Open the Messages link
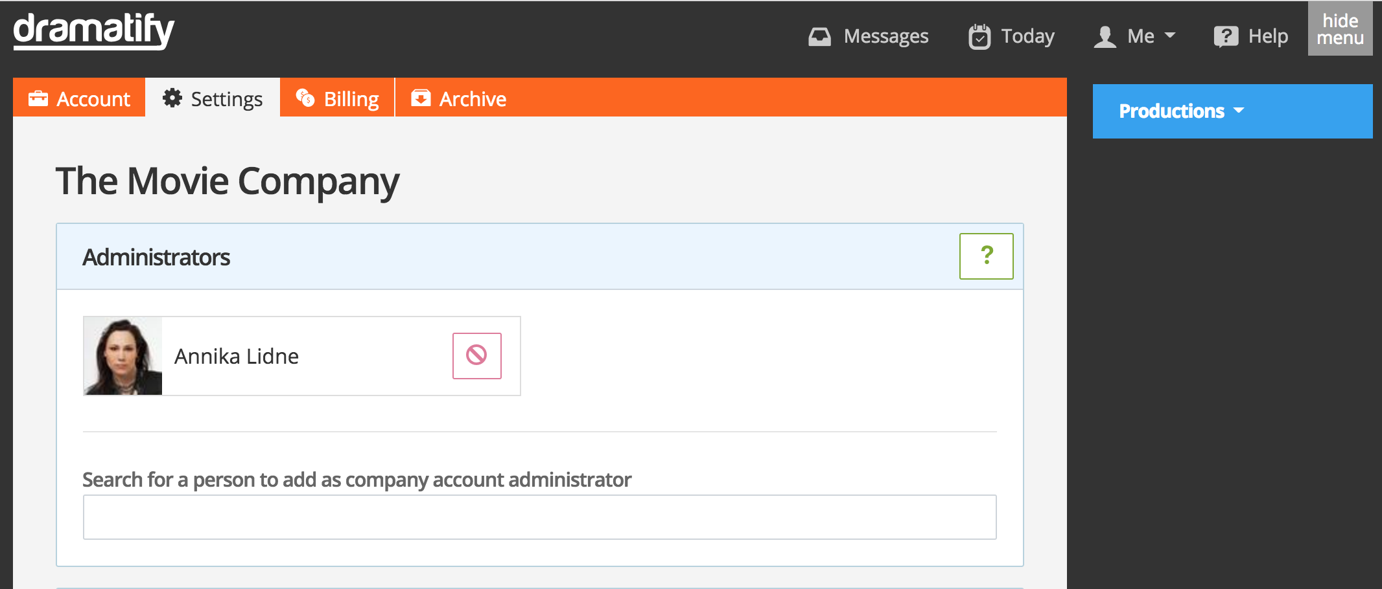1382x589 pixels. click(885, 36)
